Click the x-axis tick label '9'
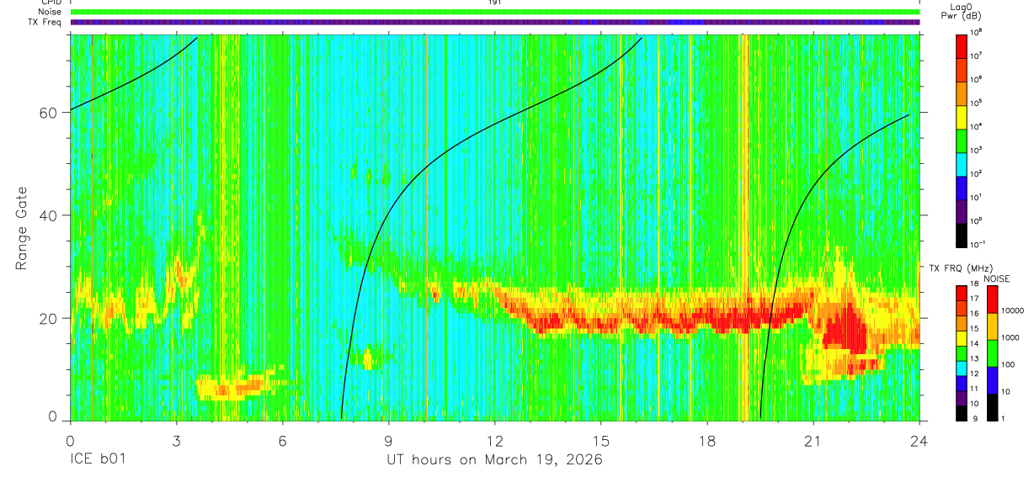 [388, 441]
